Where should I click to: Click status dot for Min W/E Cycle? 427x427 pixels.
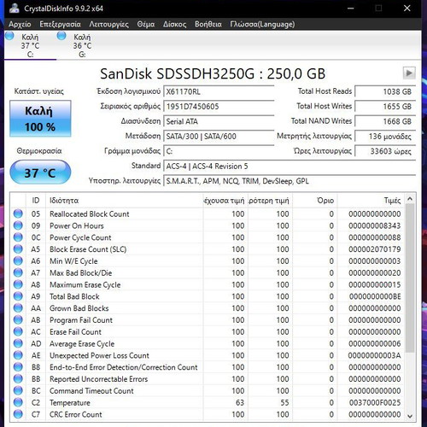click(18, 261)
